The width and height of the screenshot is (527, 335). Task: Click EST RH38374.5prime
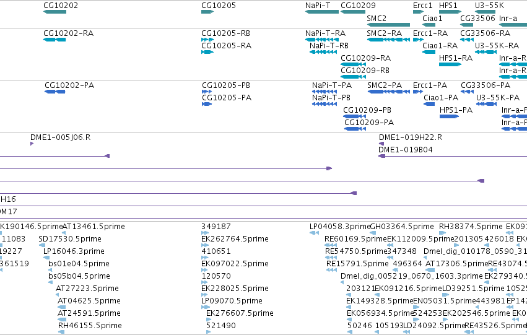coord(442,233)
